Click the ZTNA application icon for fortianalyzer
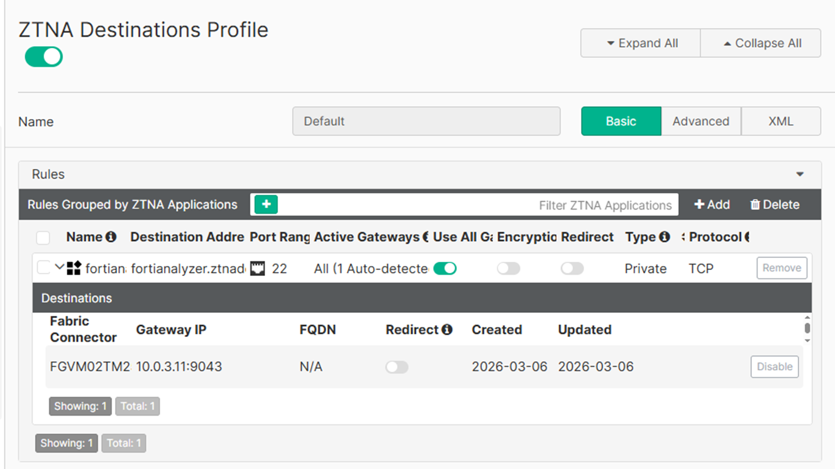 pos(74,268)
